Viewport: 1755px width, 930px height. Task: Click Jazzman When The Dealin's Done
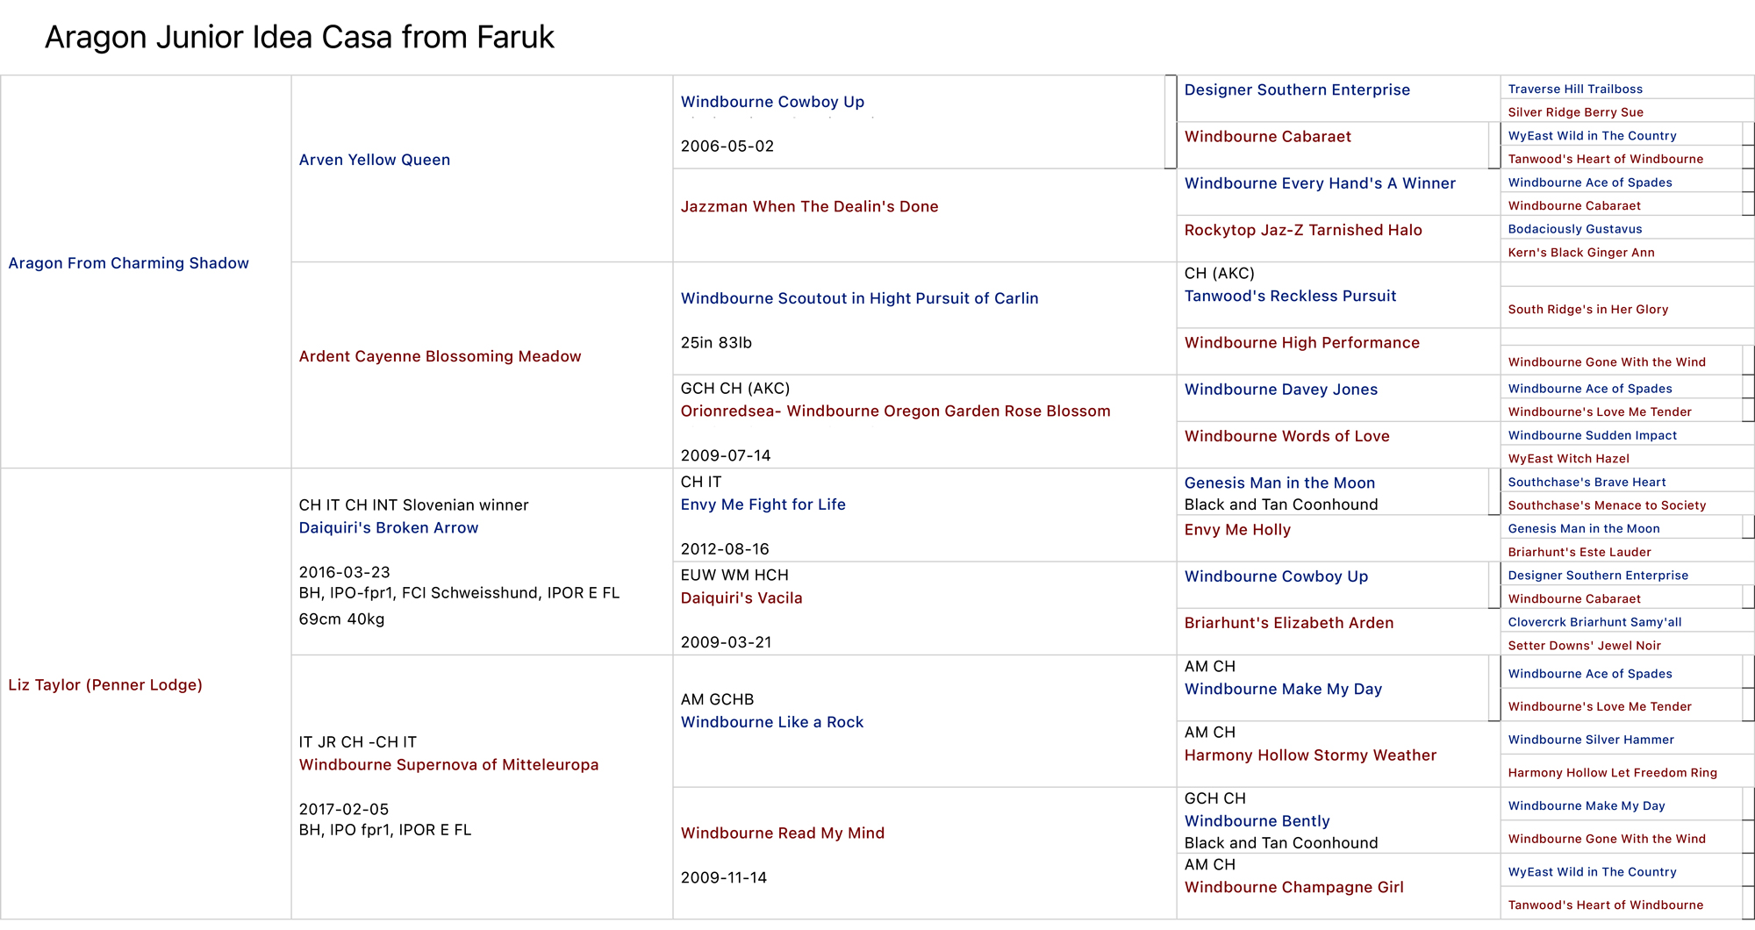809,206
